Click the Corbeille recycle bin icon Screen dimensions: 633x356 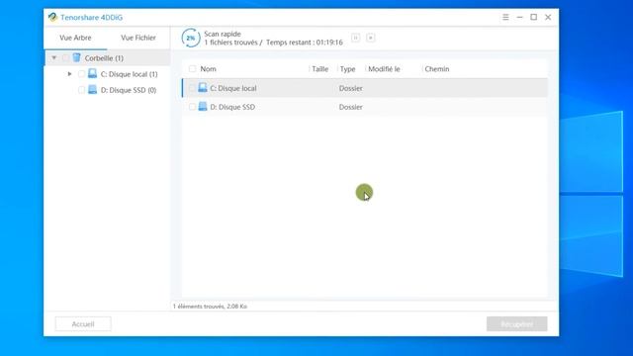point(77,57)
